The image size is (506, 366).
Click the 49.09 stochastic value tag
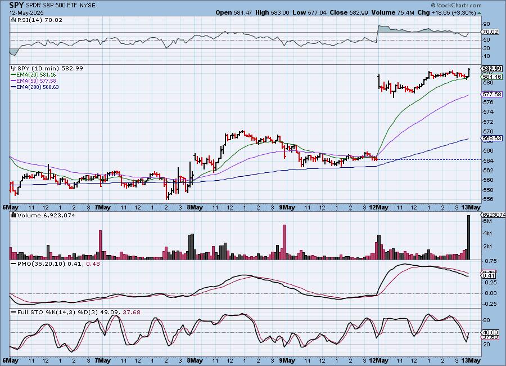tap(490, 332)
